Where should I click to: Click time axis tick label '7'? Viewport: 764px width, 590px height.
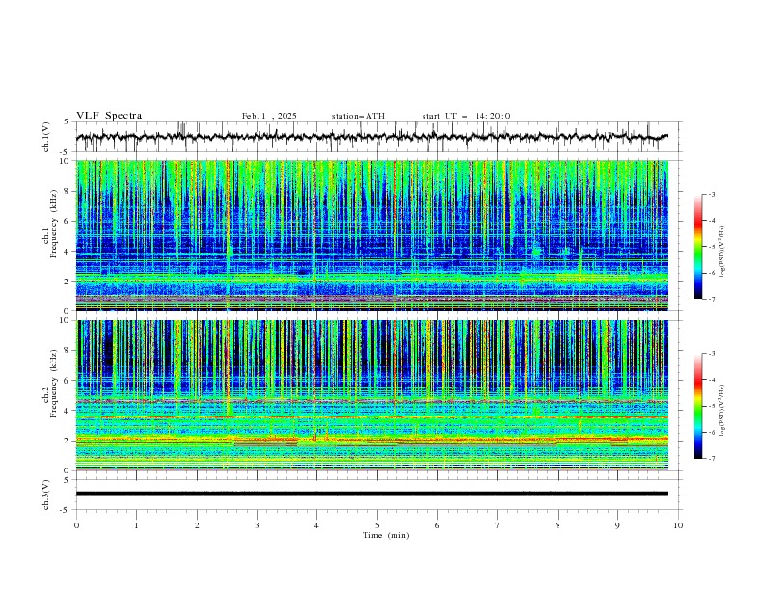click(498, 525)
